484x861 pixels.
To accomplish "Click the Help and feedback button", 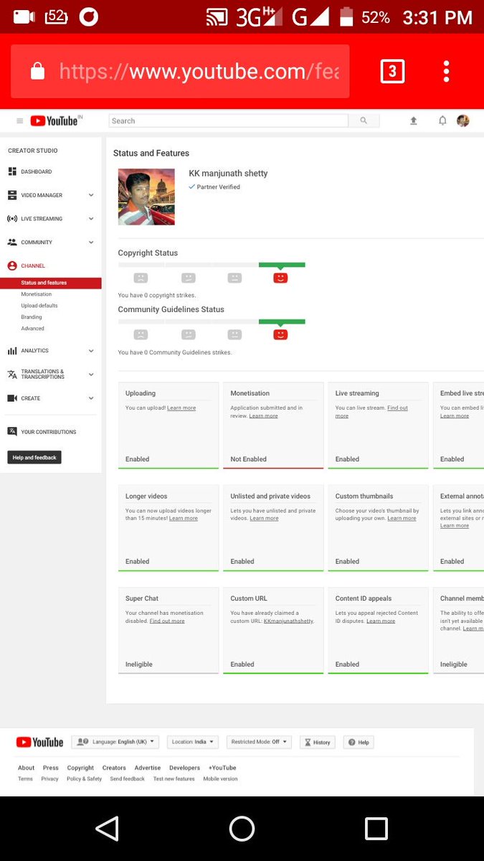I will 34,457.
